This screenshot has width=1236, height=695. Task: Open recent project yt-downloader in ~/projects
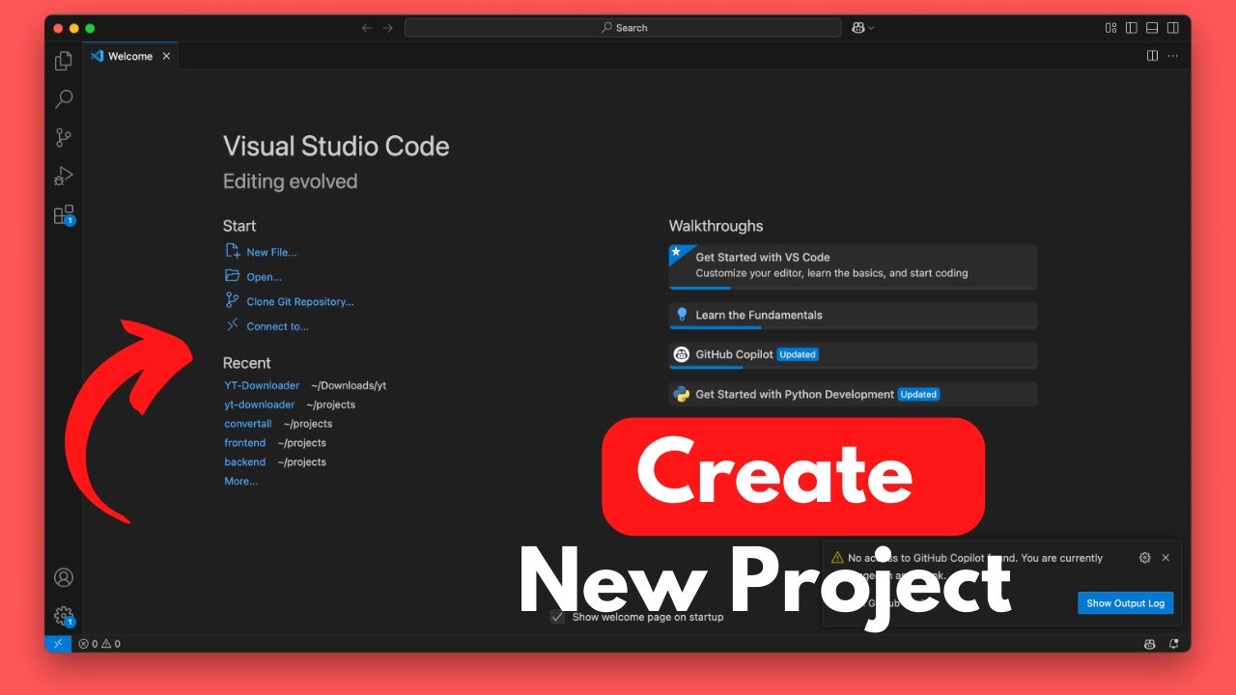point(260,404)
